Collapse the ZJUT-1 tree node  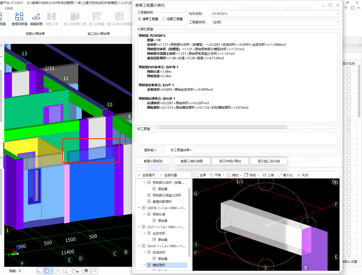pyautogui.click(x=139, y=227)
